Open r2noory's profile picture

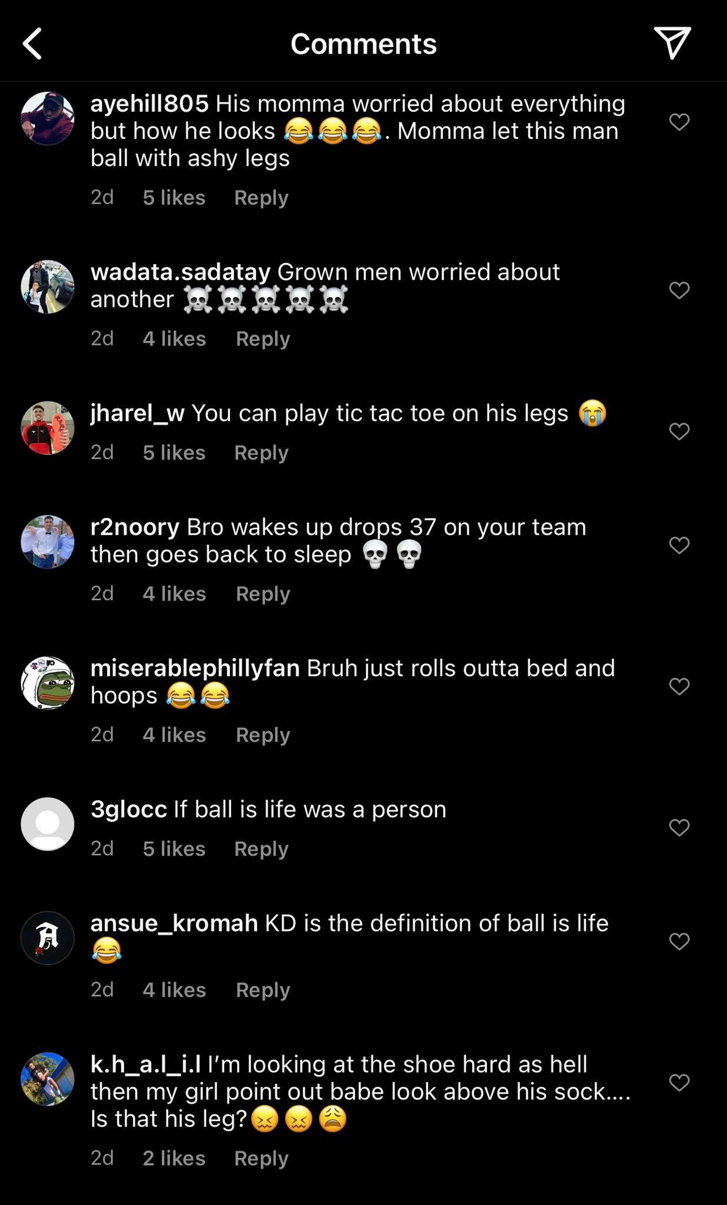pyautogui.click(x=48, y=542)
